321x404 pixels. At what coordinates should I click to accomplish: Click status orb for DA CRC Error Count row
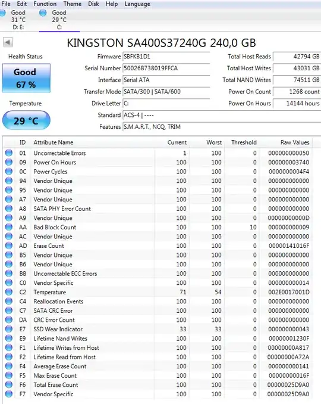point(9,320)
